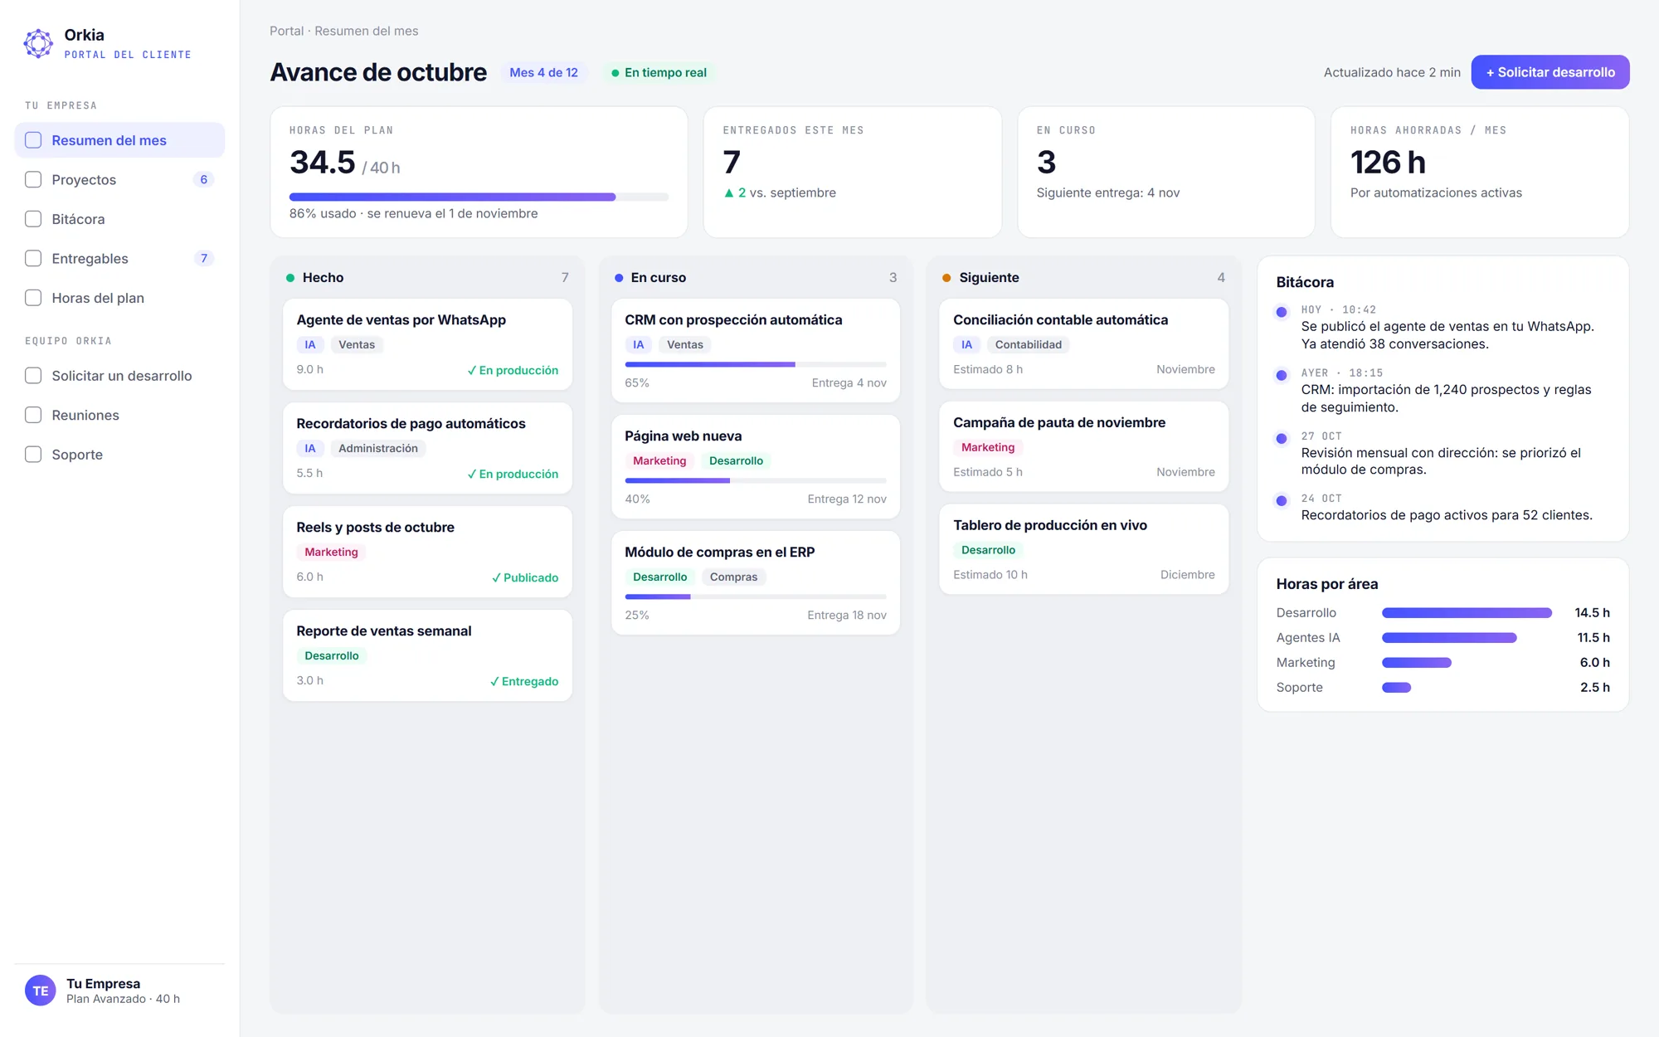Click the CRM con prospección 65% progress bar
The height and width of the screenshot is (1037, 1659).
pyautogui.click(x=756, y=364)
